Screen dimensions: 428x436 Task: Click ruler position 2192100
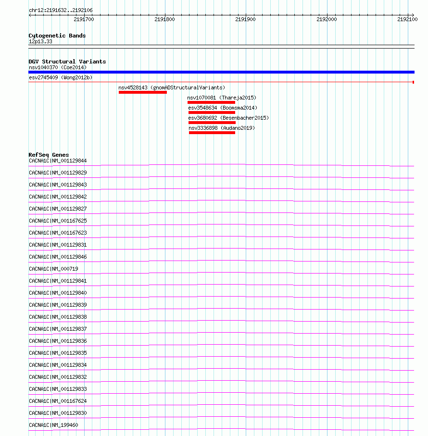click(407, 19)
